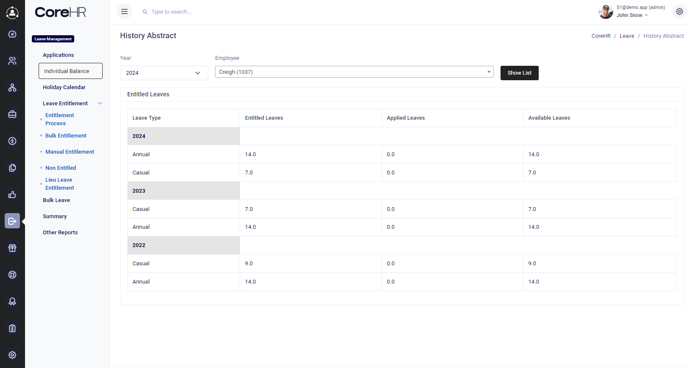
Task: Select the thumbs-up icon in sidebar
Action: [12, 195]
